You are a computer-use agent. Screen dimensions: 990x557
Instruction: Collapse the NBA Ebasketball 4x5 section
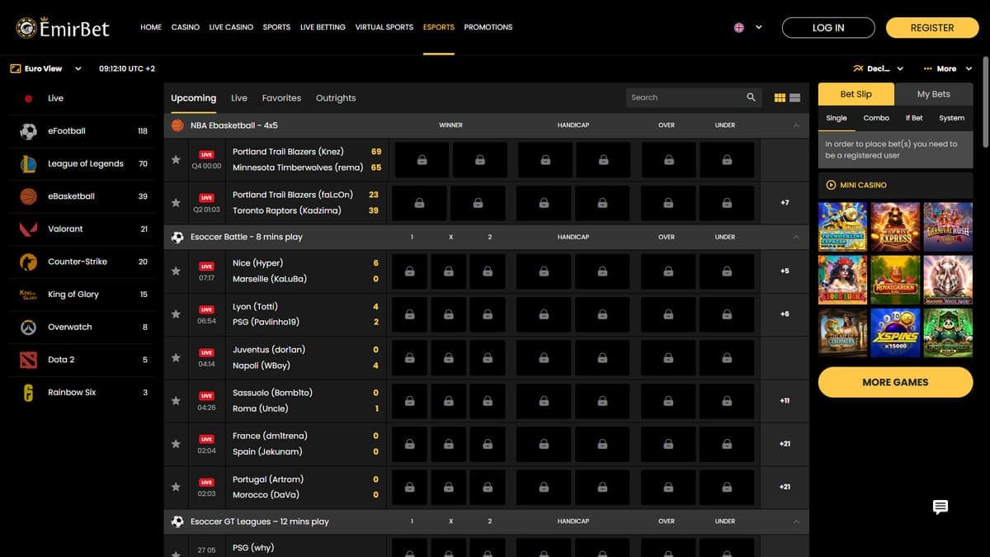tap(796, 125)
